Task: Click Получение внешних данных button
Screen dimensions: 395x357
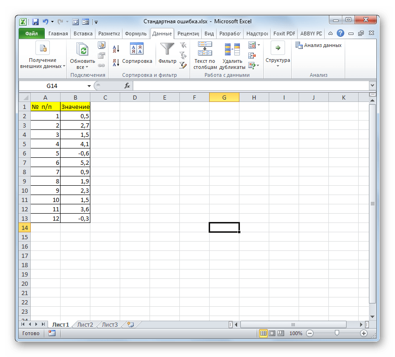Action: (42, 56)
